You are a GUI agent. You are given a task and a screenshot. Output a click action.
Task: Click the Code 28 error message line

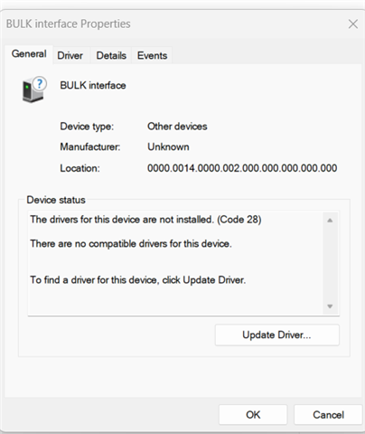click(145, 220)
